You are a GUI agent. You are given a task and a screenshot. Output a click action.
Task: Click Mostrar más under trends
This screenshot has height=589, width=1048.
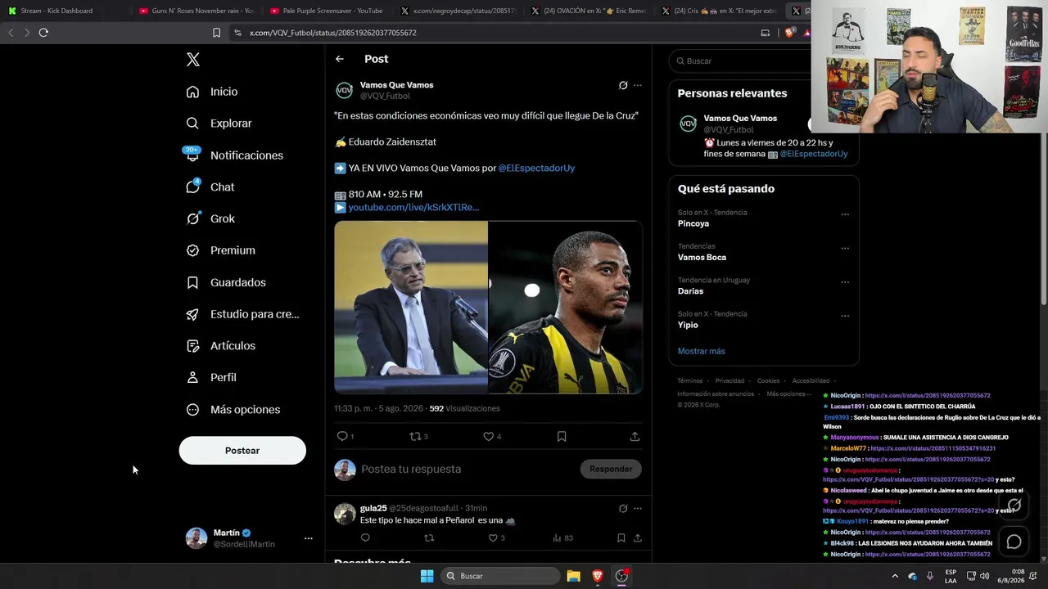702,352
